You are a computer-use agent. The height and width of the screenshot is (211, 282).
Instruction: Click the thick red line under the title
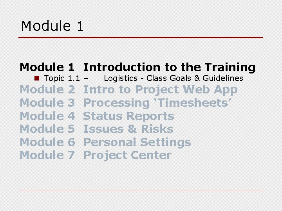coord(141,38)
